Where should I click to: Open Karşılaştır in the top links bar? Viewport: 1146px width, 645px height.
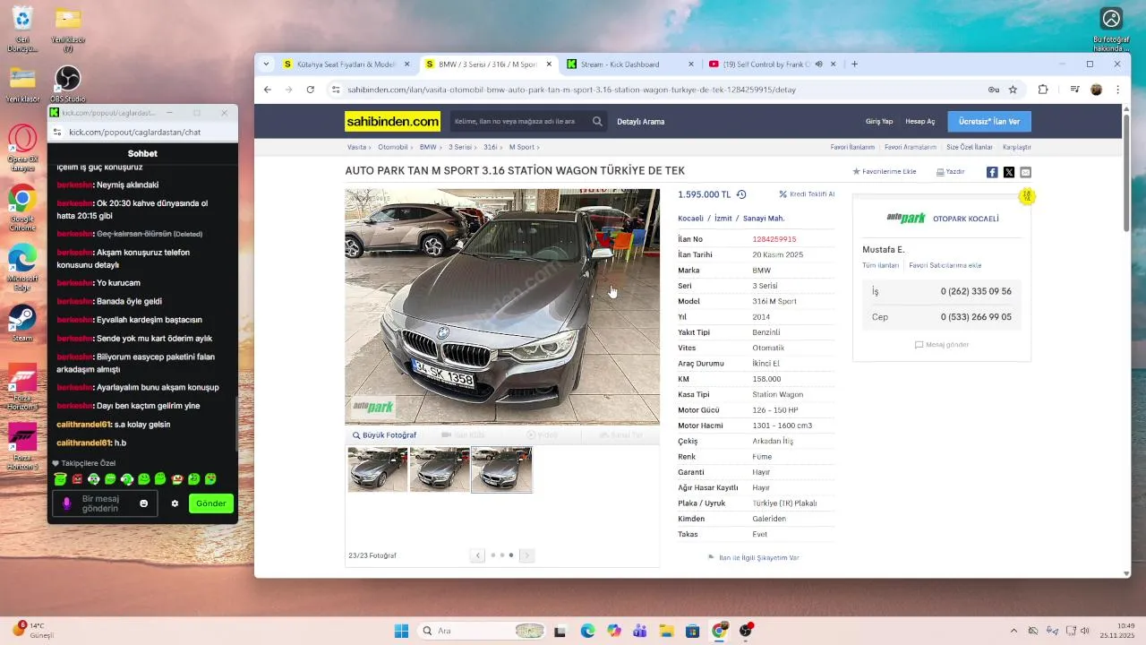[1017, 147]
